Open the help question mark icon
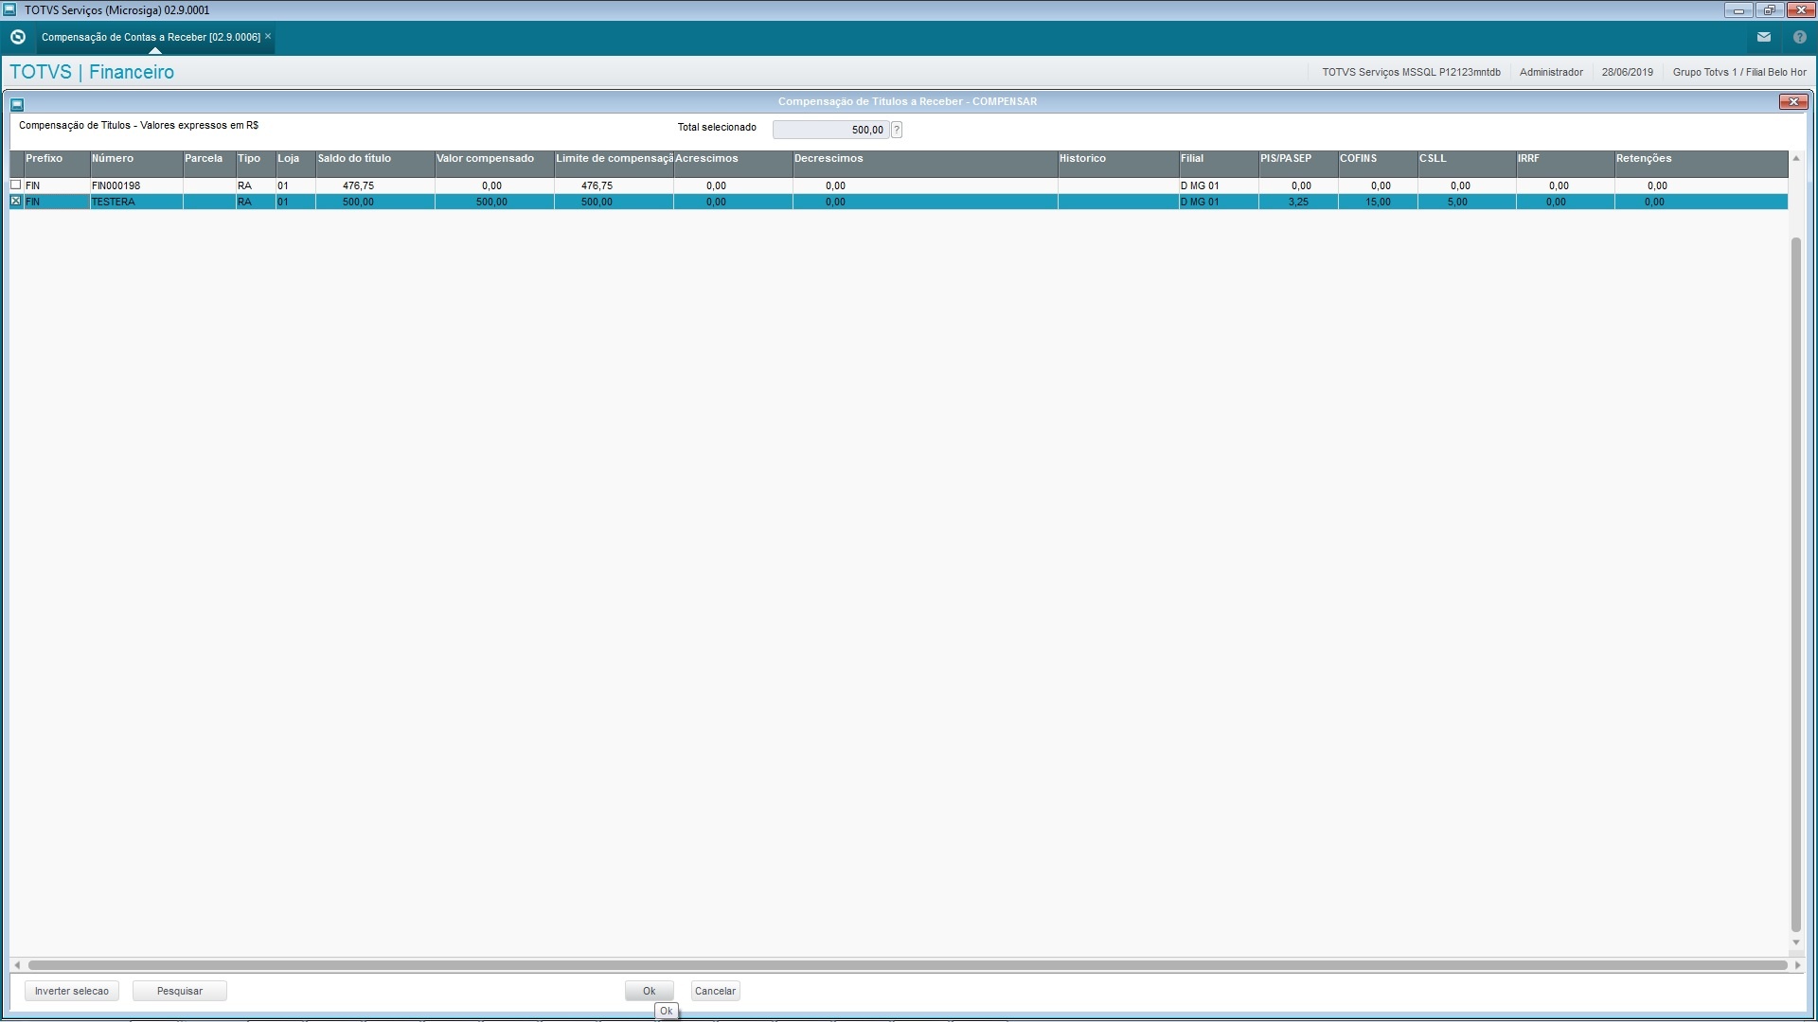Viewport: 1818px width, 1022px height. 1799,37
